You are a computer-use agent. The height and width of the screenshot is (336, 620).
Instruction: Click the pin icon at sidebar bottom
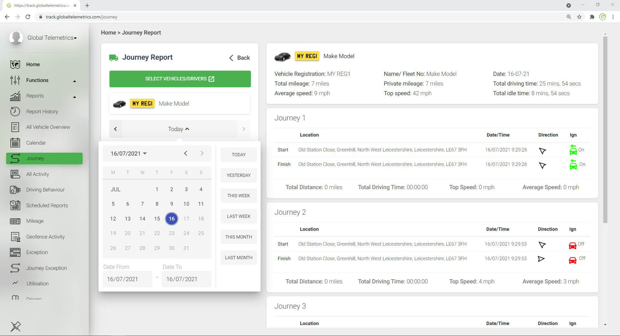(x=15, y=326)
